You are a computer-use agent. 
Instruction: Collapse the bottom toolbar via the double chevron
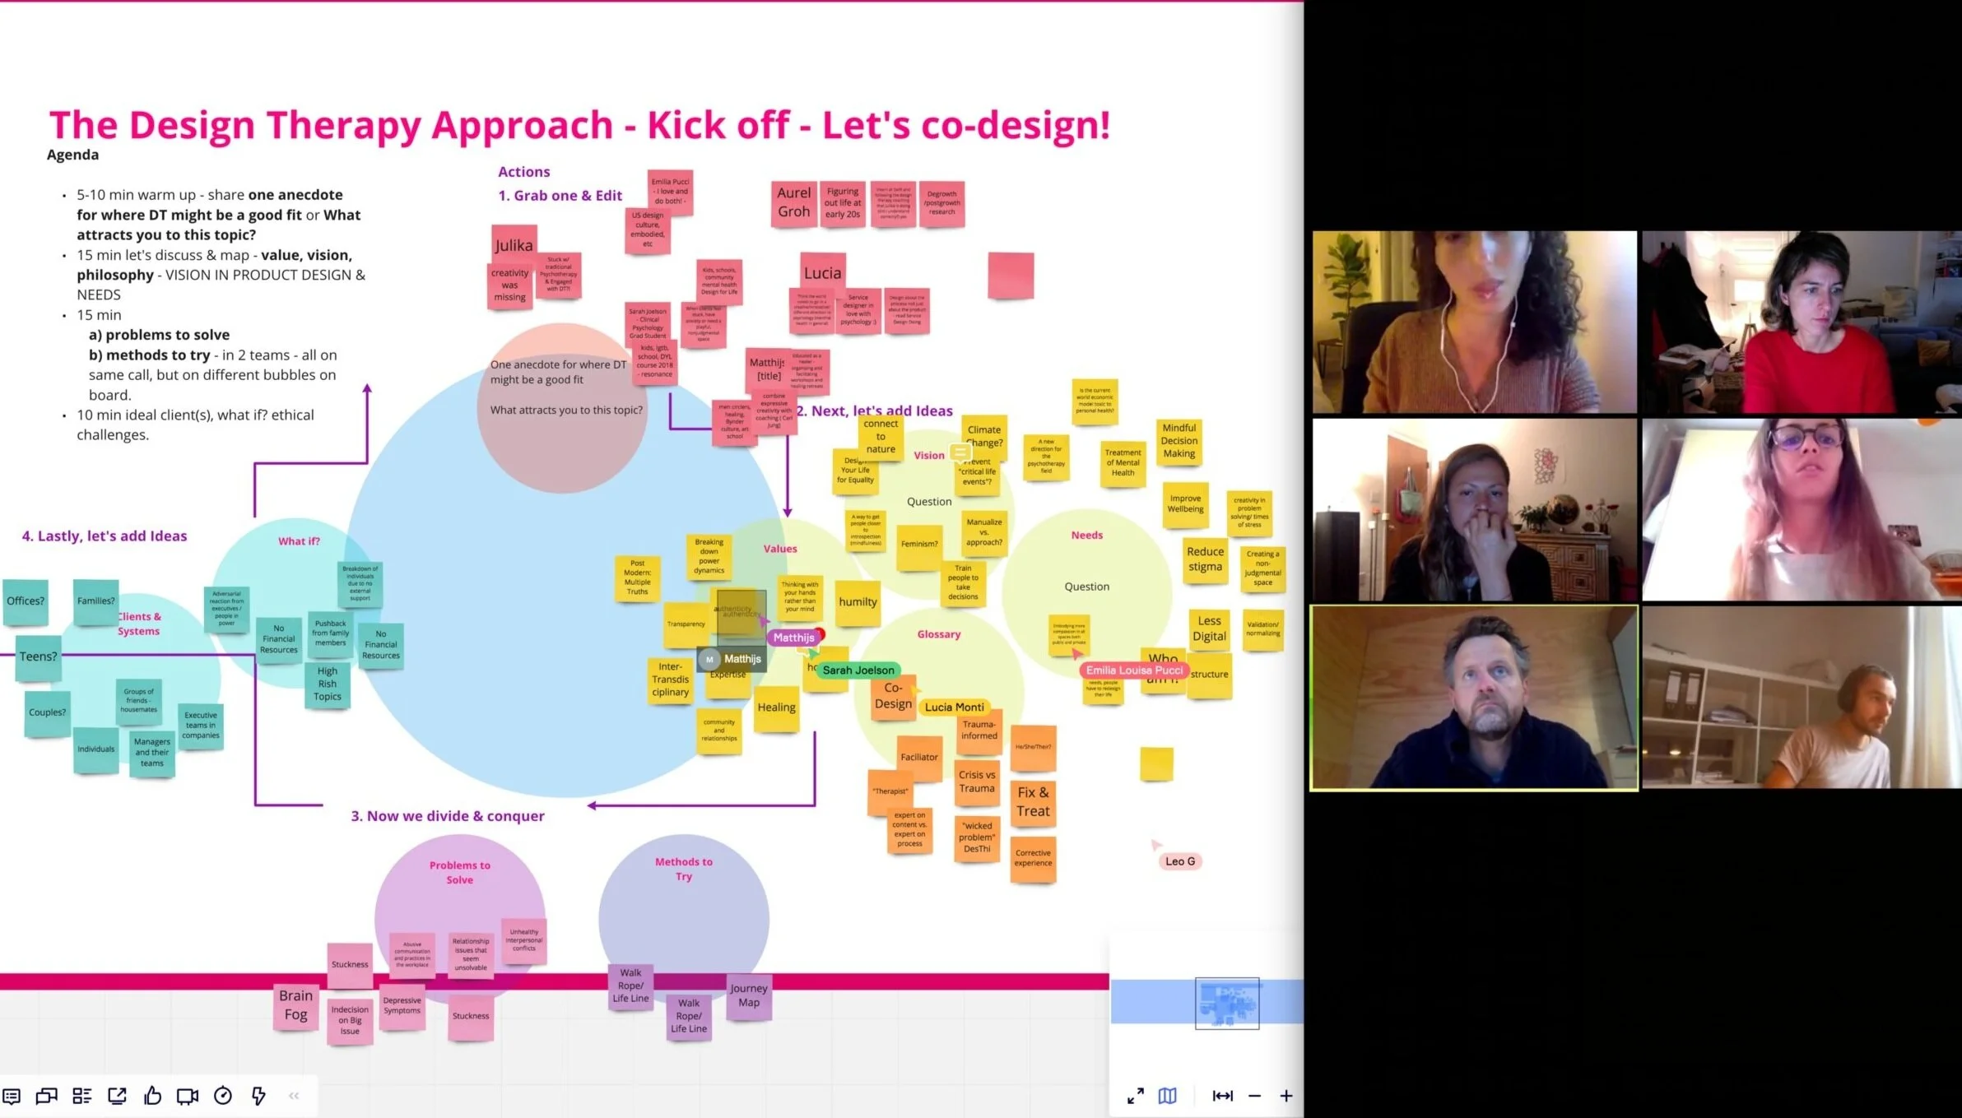coord(293,1095)
